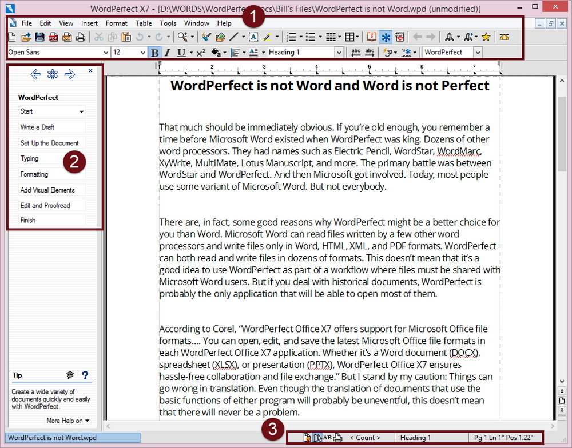Click the status bar printer icon

coord(338,438)
